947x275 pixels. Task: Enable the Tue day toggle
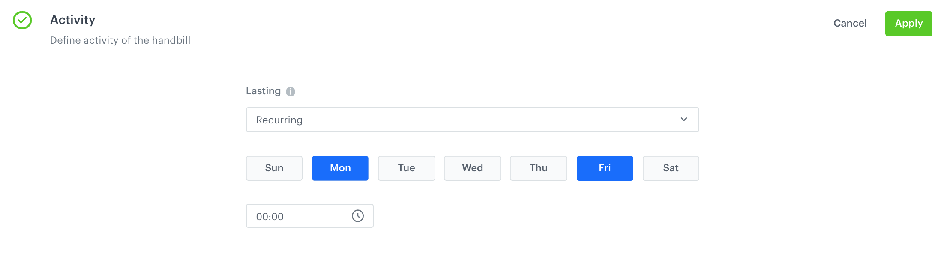pos(406,168)
